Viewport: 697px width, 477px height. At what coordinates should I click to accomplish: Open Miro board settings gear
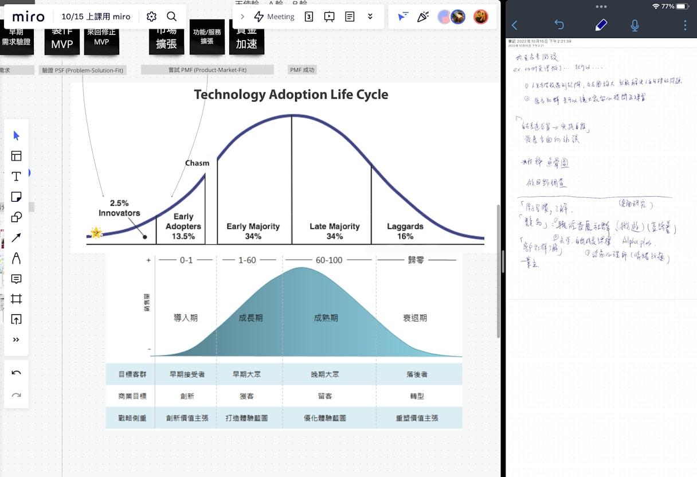pos(151,17)
